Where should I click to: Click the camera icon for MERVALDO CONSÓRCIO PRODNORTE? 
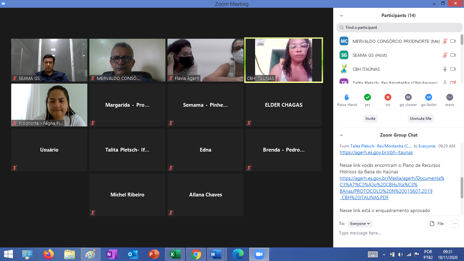coord(453,41)
